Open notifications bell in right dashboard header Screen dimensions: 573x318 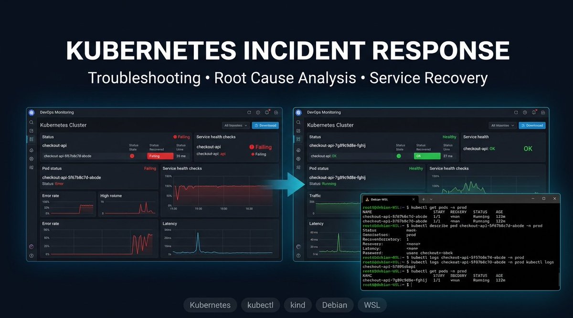pos(534,113)
